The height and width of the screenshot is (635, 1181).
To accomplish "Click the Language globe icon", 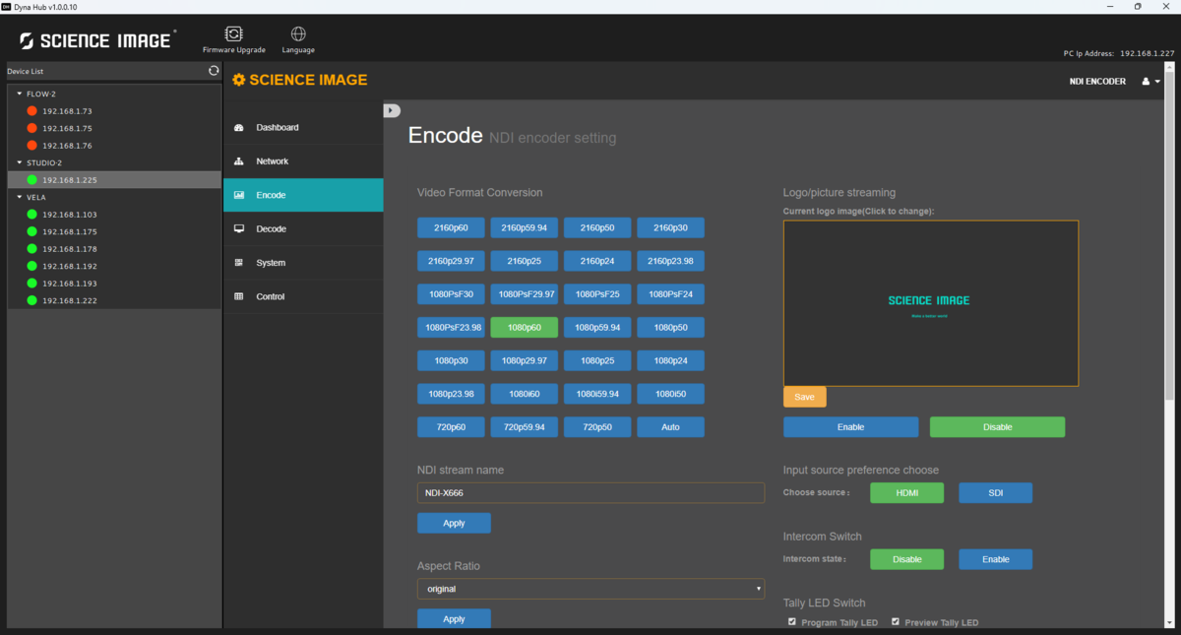I will pos(298,34).
